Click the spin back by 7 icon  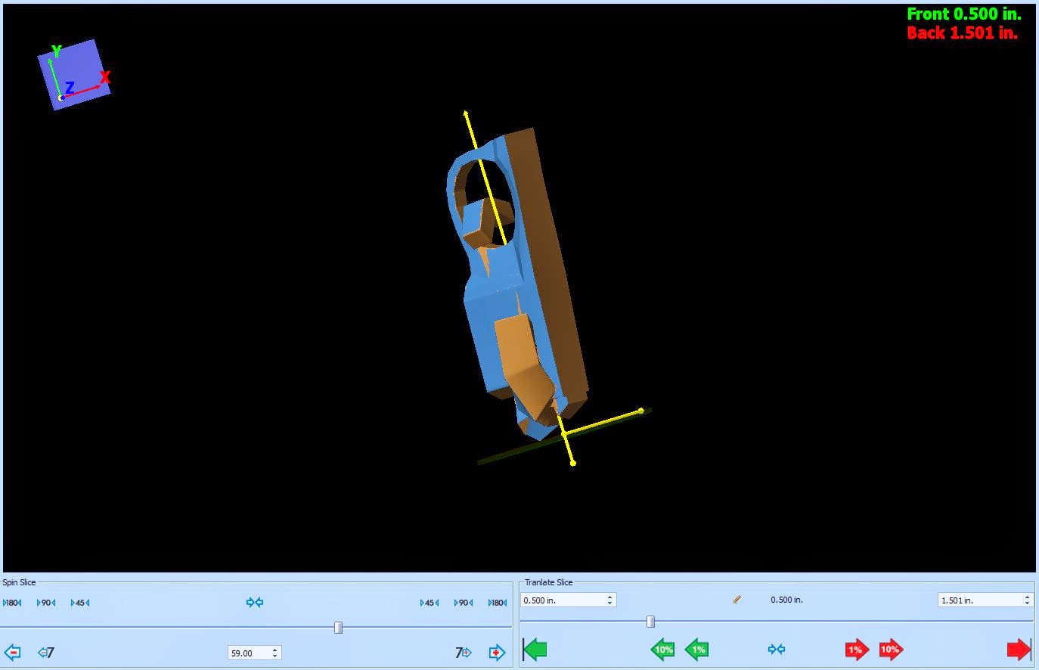[x=46, y=652]
